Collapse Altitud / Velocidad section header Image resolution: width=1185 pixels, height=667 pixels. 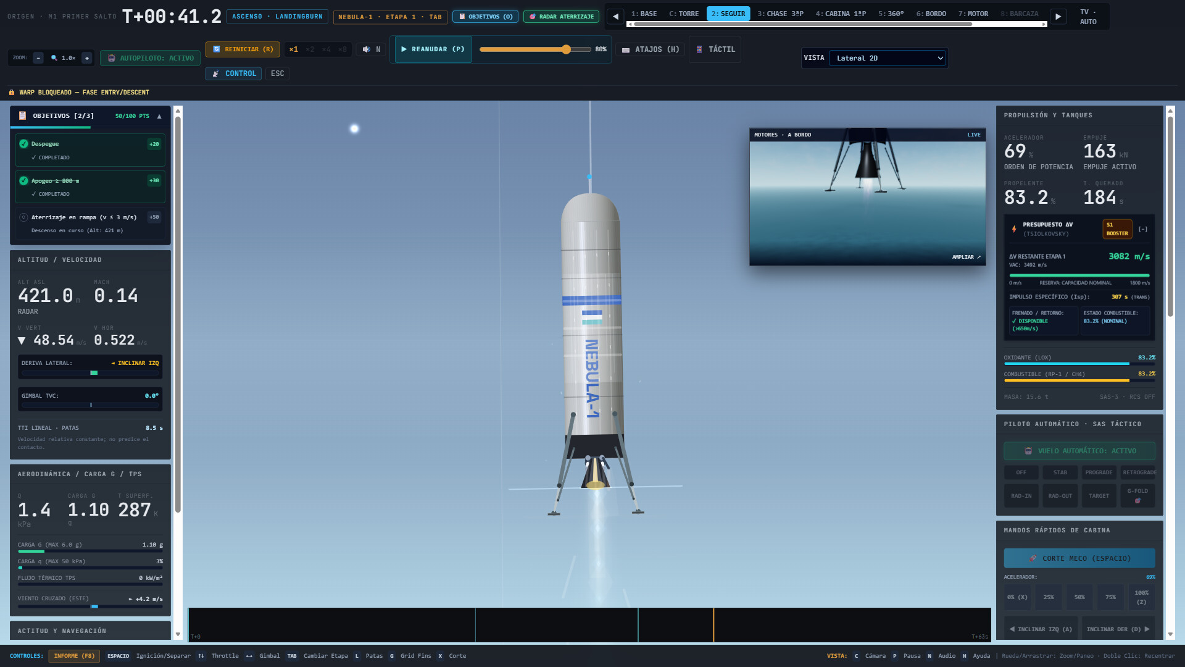(x=90, y=260)
